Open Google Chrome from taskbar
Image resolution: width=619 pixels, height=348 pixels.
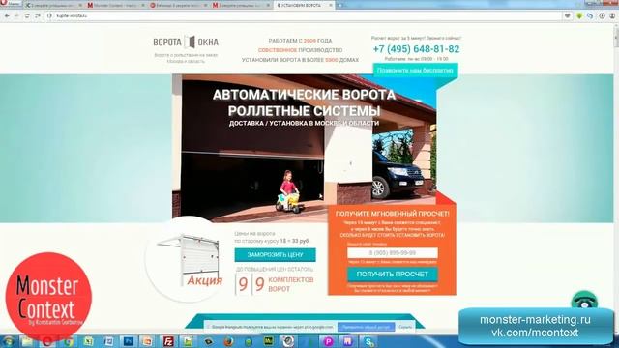pos(68,341)
